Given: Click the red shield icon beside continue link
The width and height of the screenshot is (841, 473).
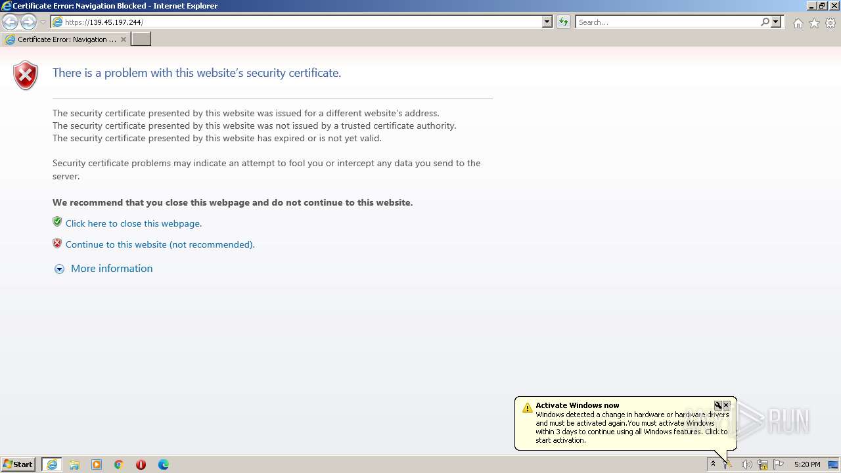Looking at the screenshot, I should 57,243.
